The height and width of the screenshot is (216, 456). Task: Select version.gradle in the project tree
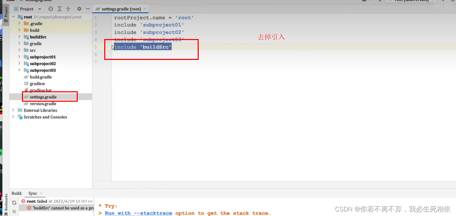coord(43,103)
